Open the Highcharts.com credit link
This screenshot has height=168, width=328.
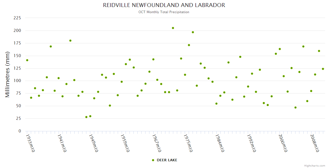coord(314,166)
